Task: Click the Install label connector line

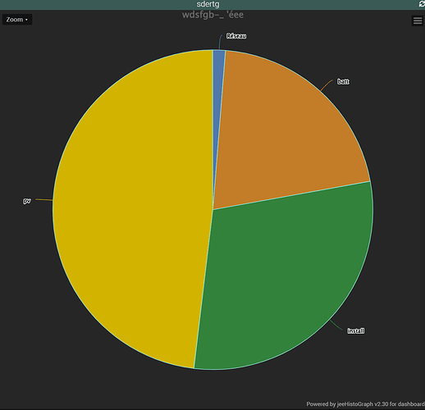Action: 336,326
